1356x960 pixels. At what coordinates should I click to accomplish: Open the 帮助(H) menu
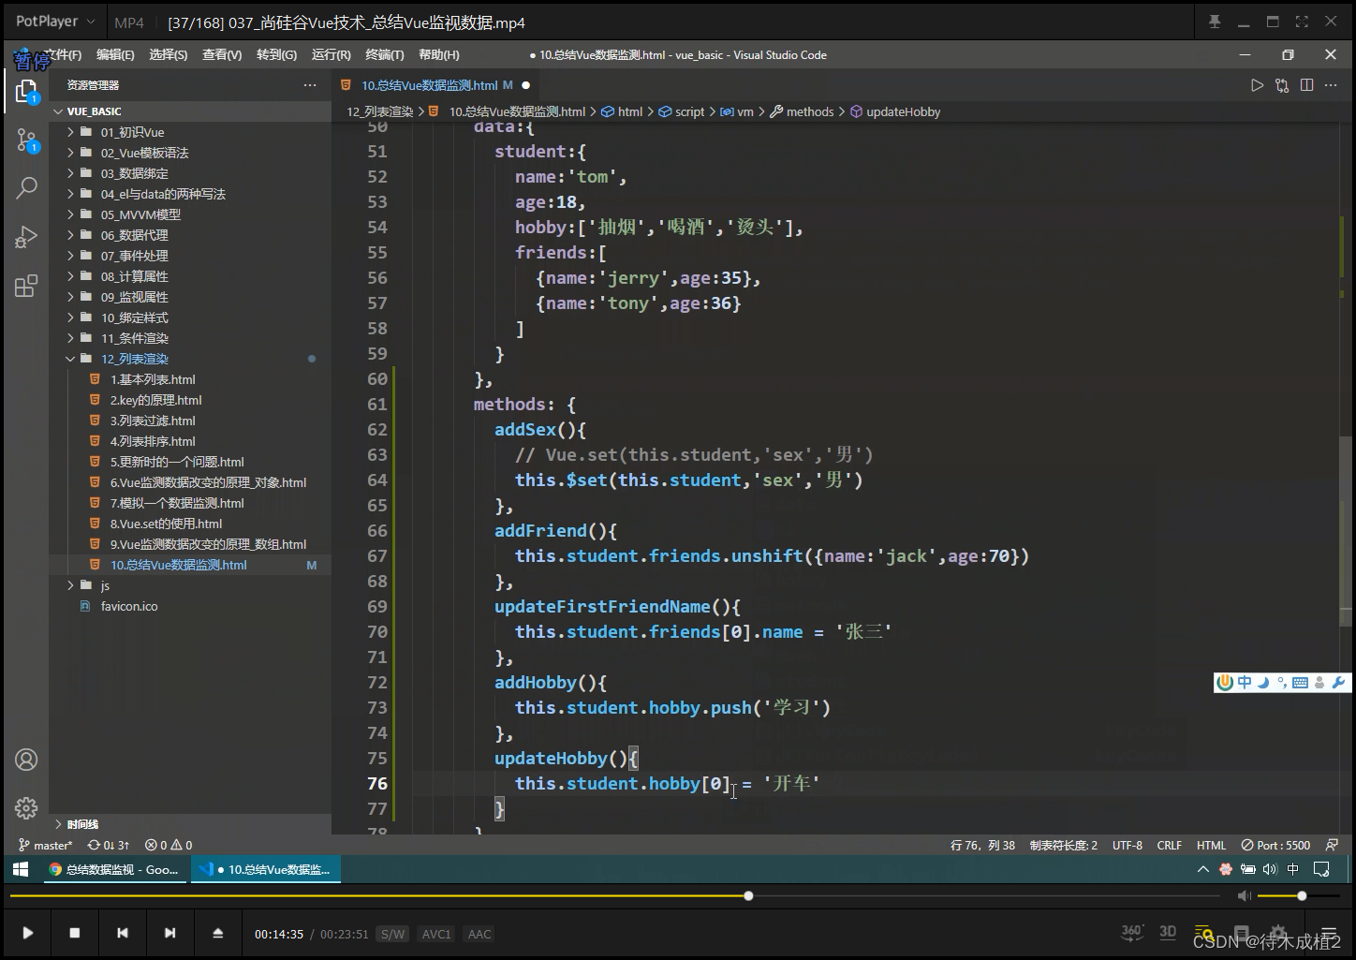click(439, 55)
